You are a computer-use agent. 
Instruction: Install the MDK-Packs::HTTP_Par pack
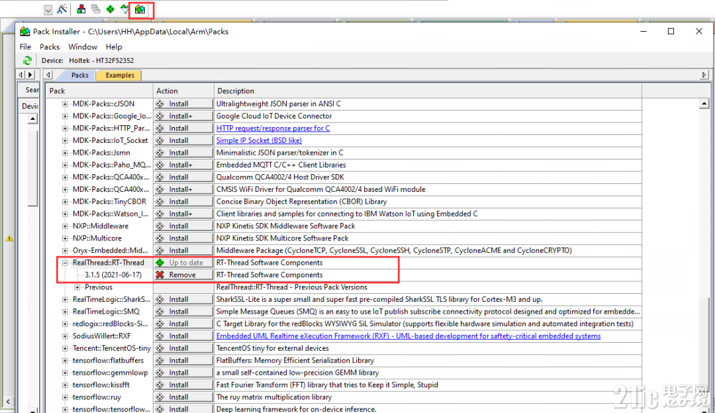pos(184,128)
